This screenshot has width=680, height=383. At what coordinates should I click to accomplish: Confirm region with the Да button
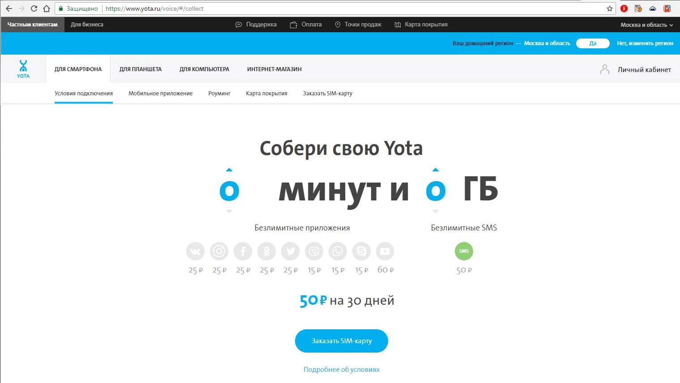tap(593, 43)
